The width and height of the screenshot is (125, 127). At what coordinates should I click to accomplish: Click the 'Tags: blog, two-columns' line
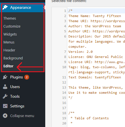pos(97,67)
